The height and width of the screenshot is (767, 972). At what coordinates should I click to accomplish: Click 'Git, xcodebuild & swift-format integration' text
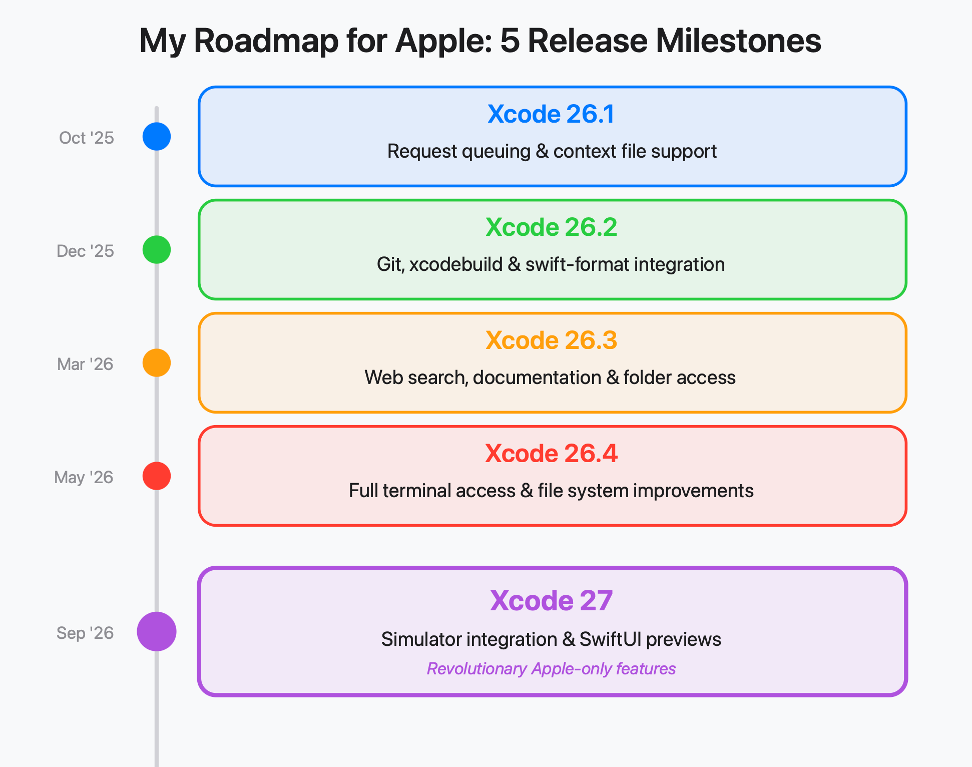click(551, 264)
